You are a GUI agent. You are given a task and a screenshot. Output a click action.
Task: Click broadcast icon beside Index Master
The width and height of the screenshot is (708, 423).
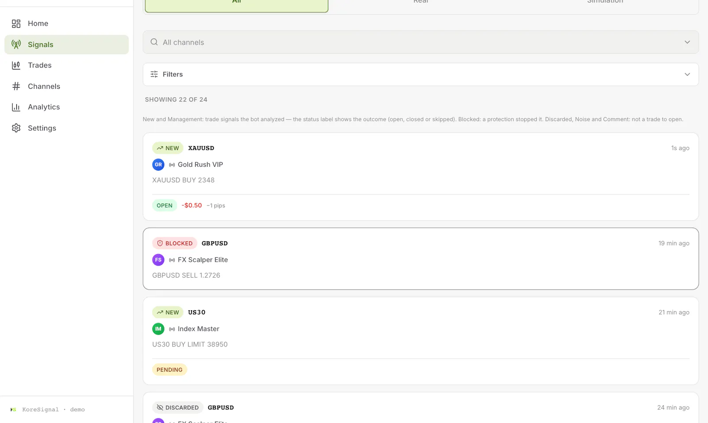point(172,329)
